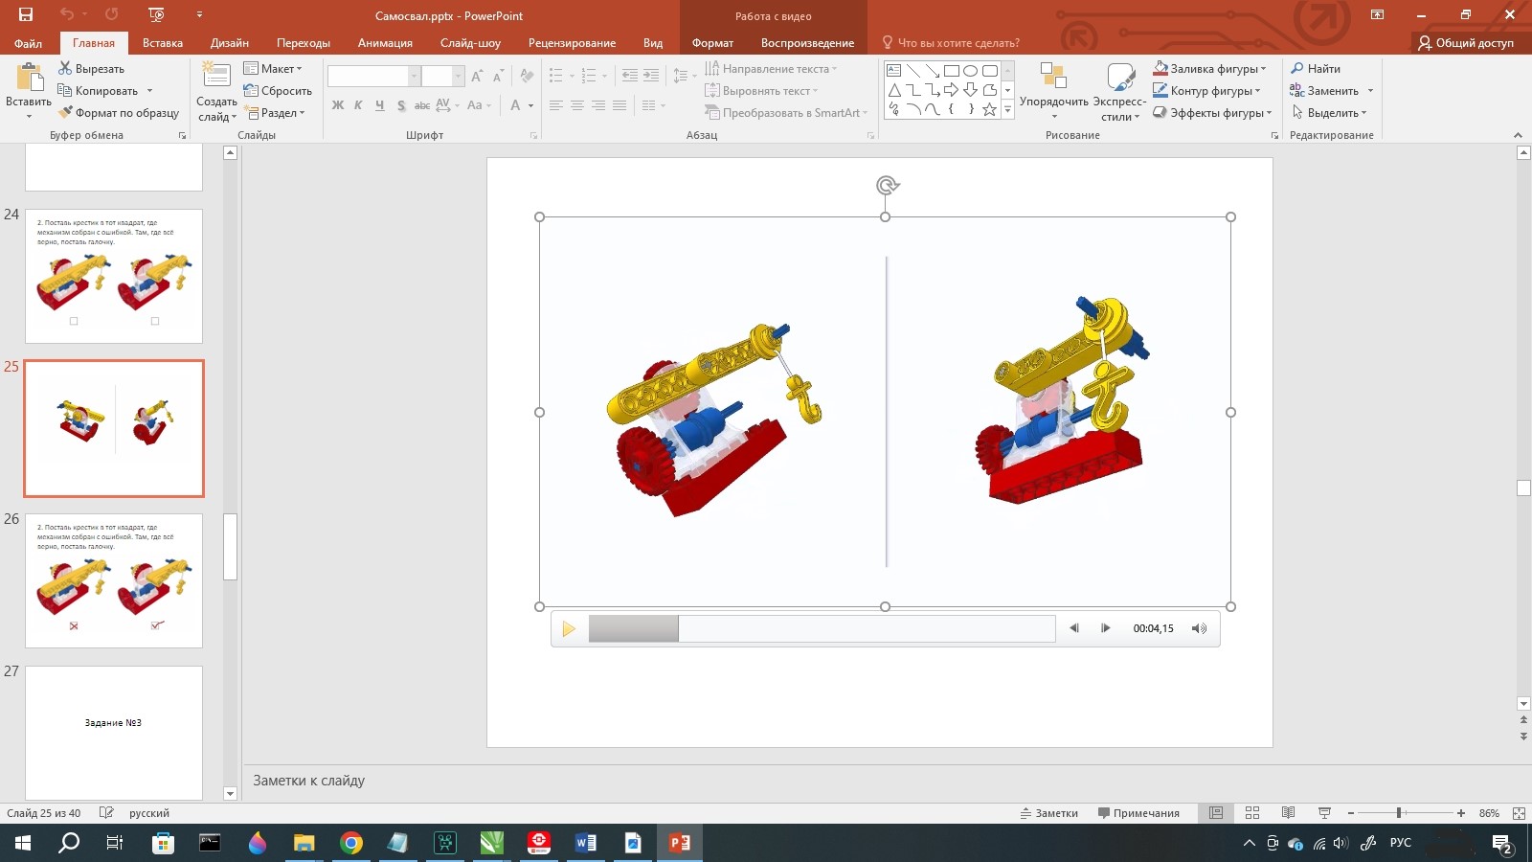
Task: Open Find (Найти) search tool
Action: (1316, 69)
